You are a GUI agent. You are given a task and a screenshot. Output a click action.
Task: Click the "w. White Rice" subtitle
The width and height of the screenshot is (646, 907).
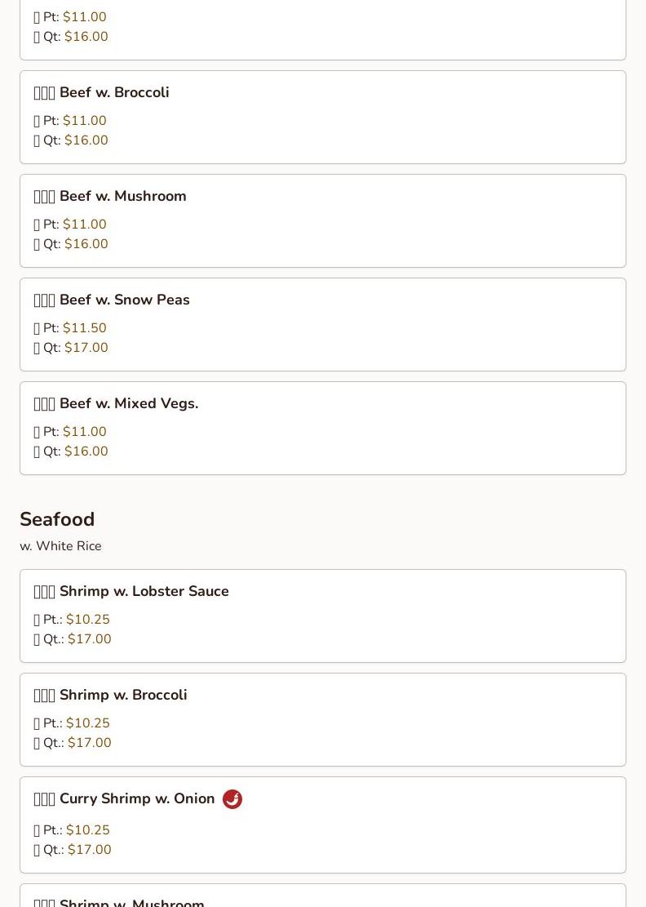60,546
